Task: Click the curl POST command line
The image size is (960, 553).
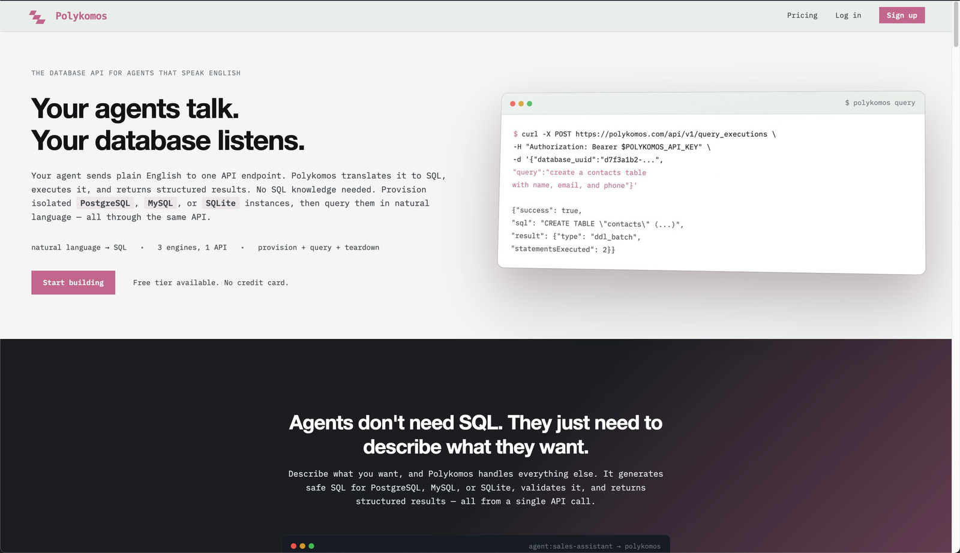Action: coord(644,134)
